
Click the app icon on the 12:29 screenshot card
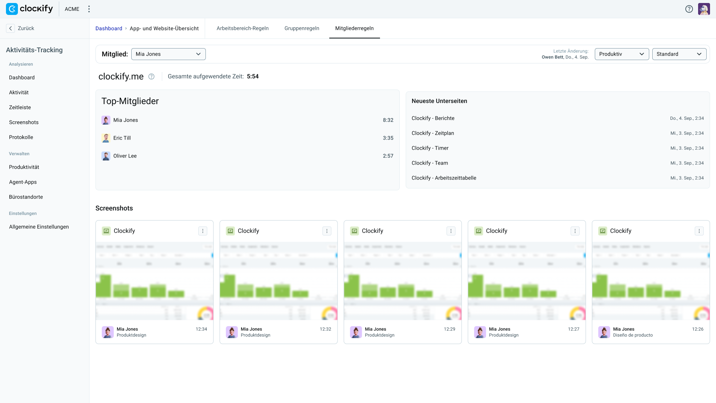(x=355, y=231)
